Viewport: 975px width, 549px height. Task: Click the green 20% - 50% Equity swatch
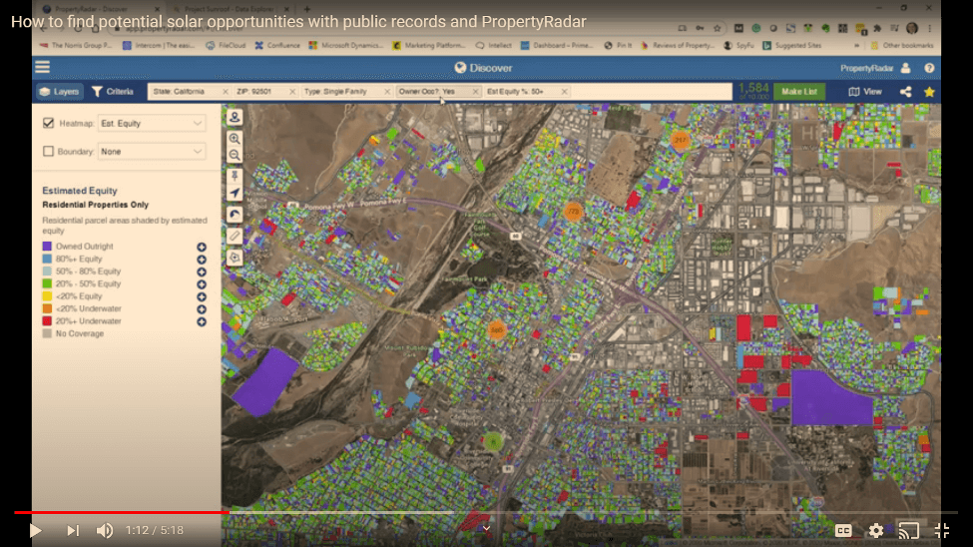(x=47, y=283)
